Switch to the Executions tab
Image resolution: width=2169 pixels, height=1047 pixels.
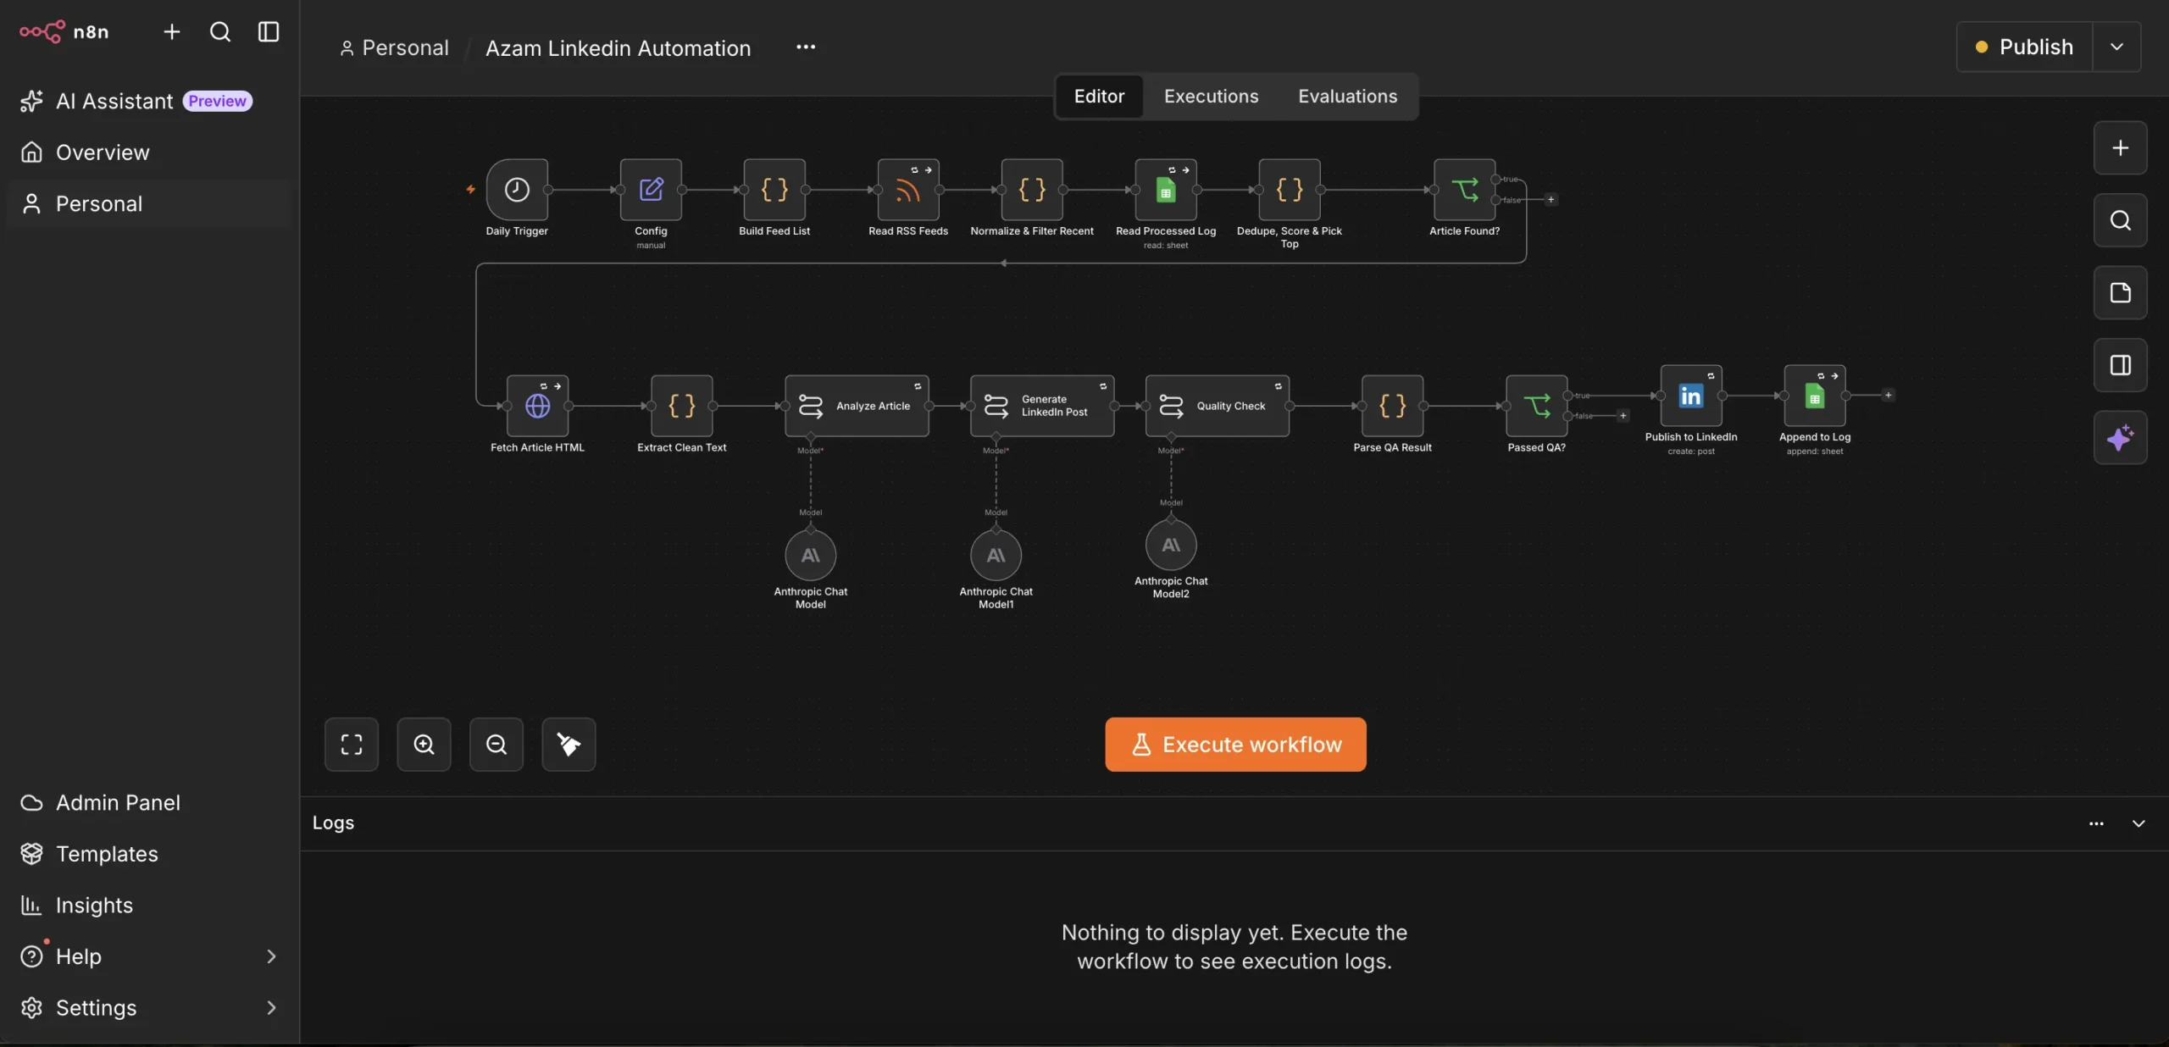[1211, 97]
